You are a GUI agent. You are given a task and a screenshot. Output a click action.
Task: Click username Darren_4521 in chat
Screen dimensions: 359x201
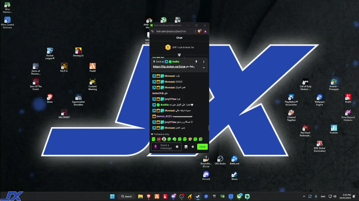(x=164, y=116)
